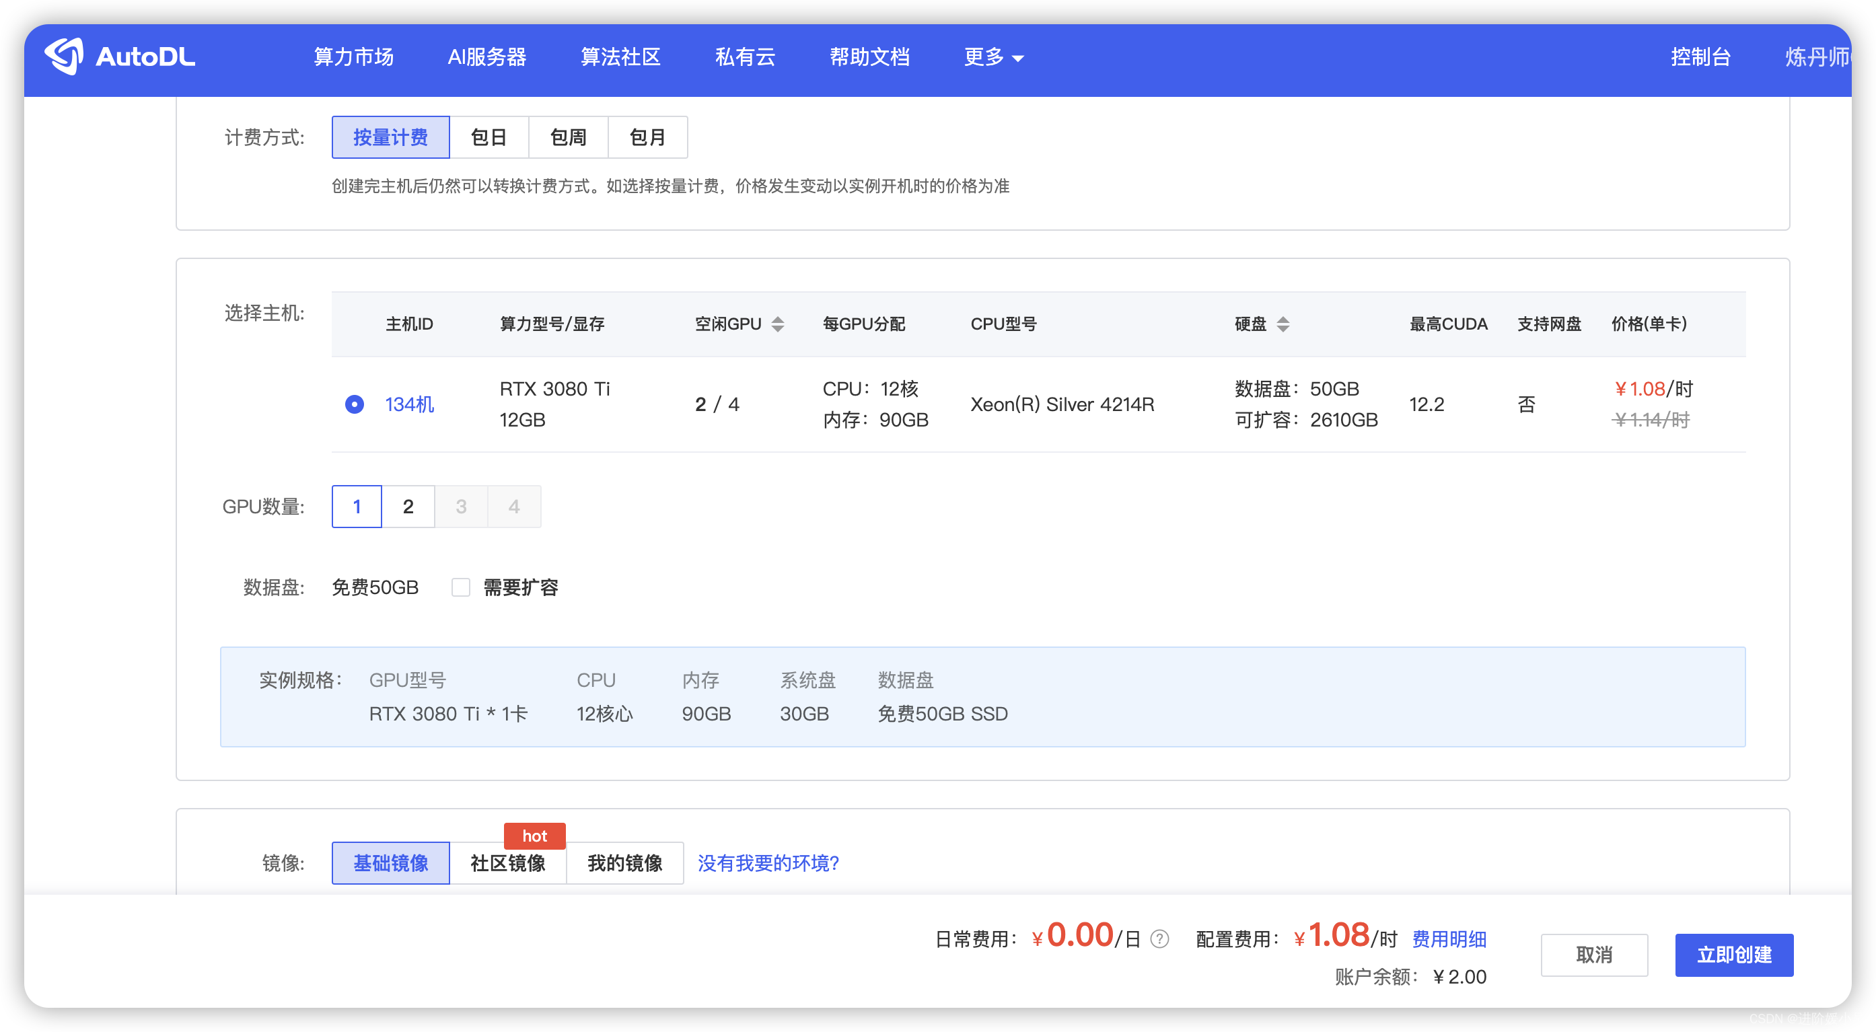Choose GPU quantity 4
The image size is (1876, 1032).
[514, 506]
